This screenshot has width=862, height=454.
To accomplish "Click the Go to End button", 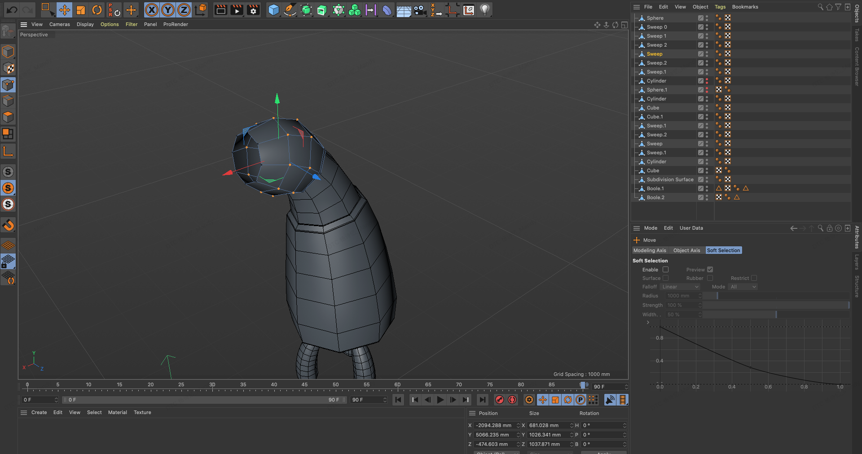I will click(483, 400).
